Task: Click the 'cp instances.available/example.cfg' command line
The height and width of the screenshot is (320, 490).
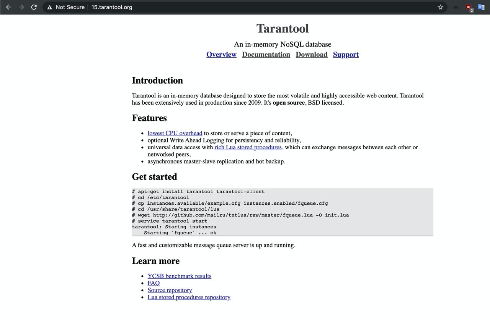Action: [230, 203]
